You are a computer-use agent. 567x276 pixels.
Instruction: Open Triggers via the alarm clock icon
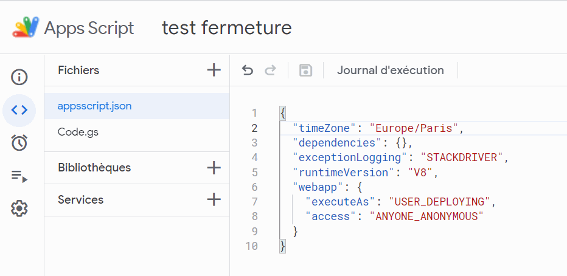click(x=19, y=143)
